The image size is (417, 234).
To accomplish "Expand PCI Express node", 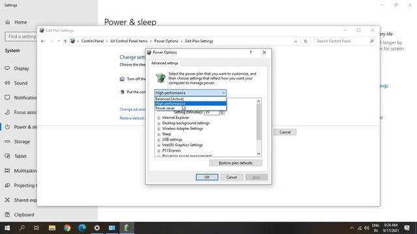I will 159,151.
